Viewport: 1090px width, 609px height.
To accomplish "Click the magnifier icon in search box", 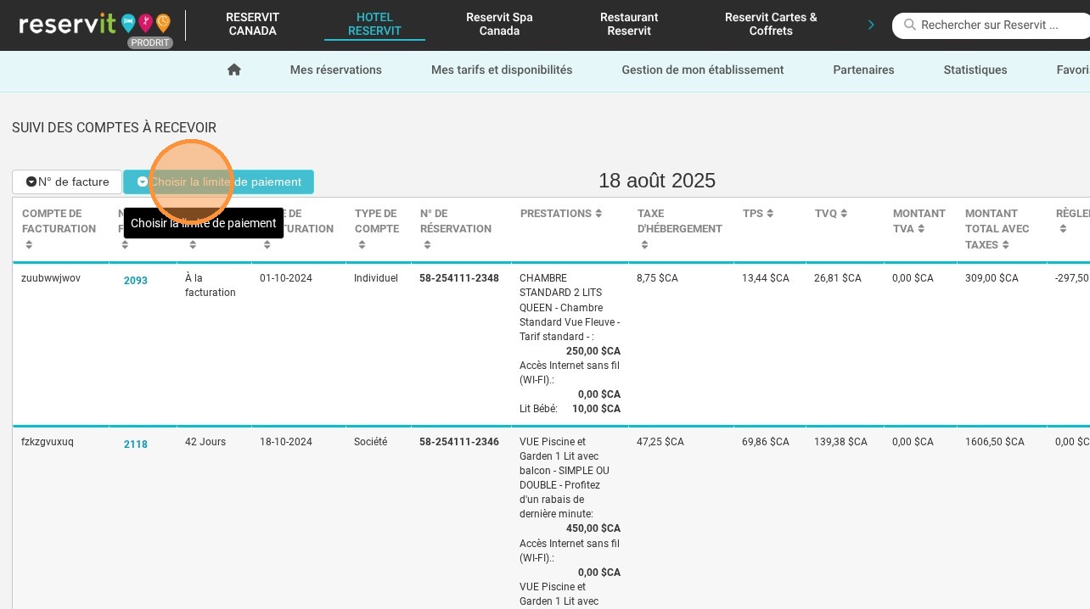I will coord(910,25).
